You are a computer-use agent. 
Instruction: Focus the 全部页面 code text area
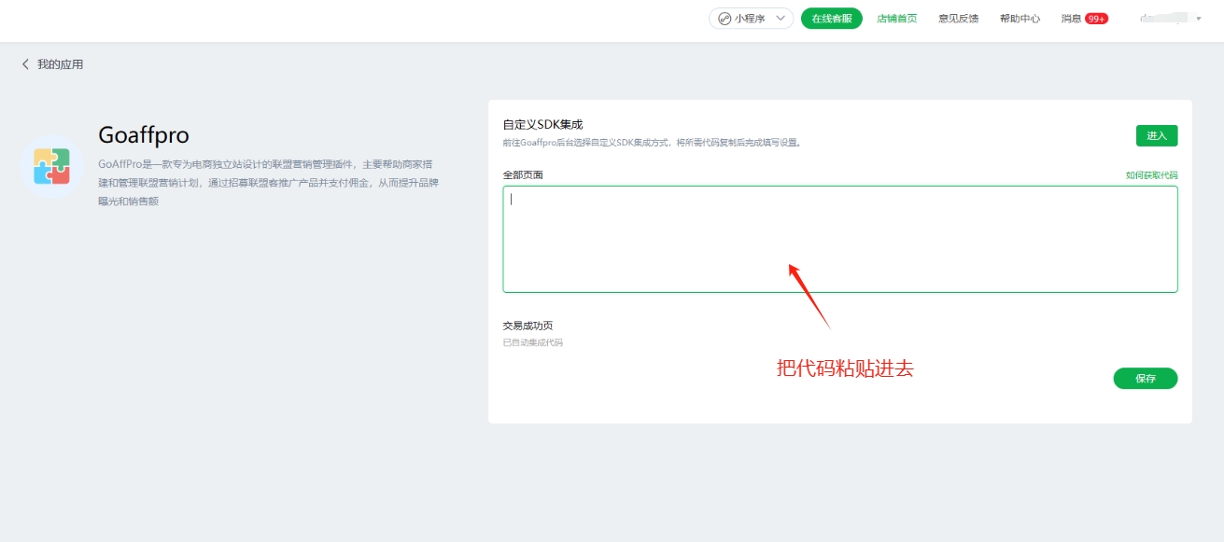(840, 239)
